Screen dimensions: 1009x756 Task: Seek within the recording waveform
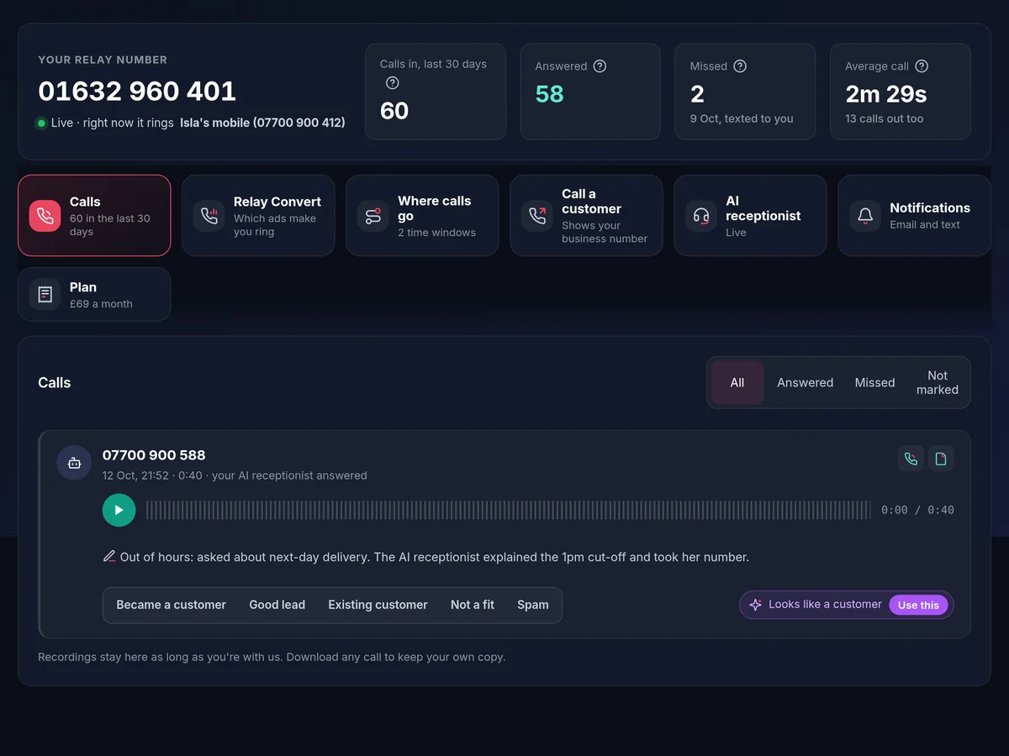[x=509, y=510]
